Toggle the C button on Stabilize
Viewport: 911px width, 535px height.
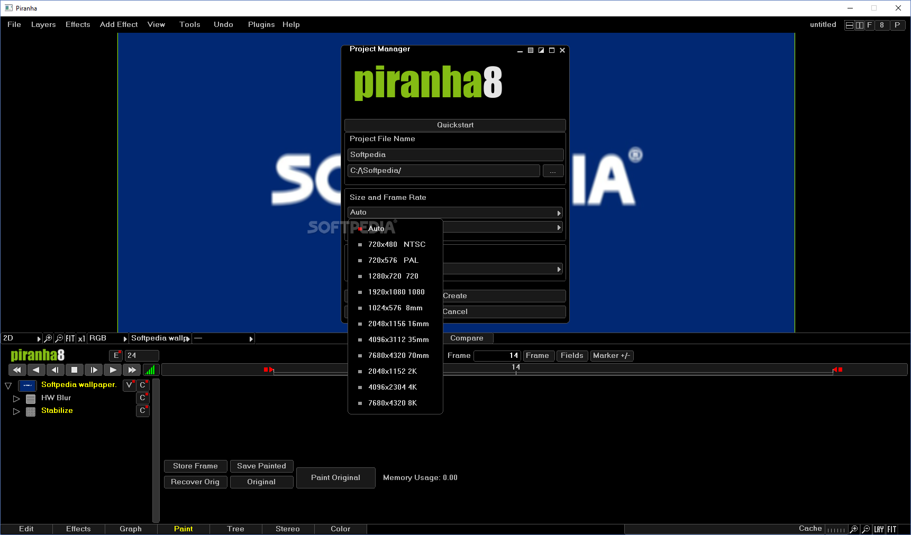pos(143,411)
